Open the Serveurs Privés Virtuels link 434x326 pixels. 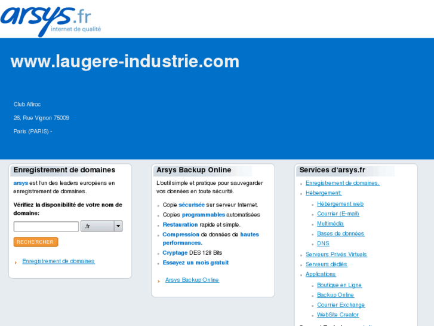[336, 254]
